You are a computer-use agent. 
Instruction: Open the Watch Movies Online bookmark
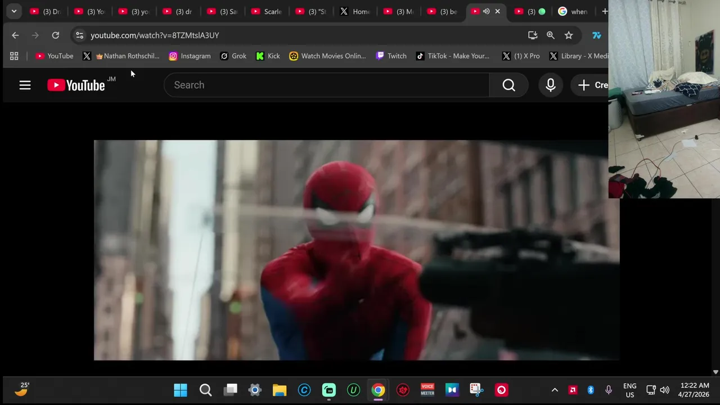click(327, 56)
